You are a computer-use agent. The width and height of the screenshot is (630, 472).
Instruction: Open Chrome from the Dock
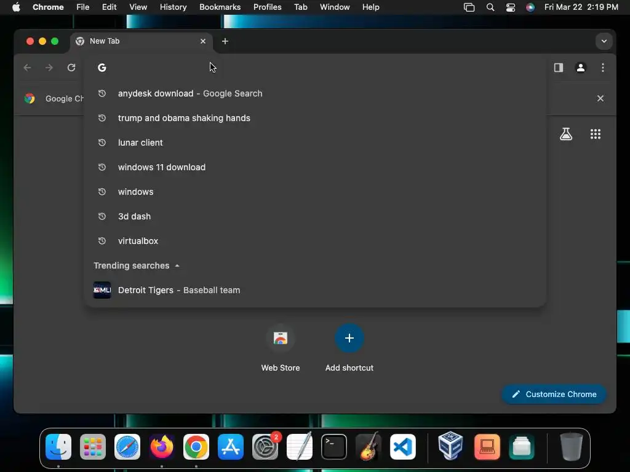point(196,447)
